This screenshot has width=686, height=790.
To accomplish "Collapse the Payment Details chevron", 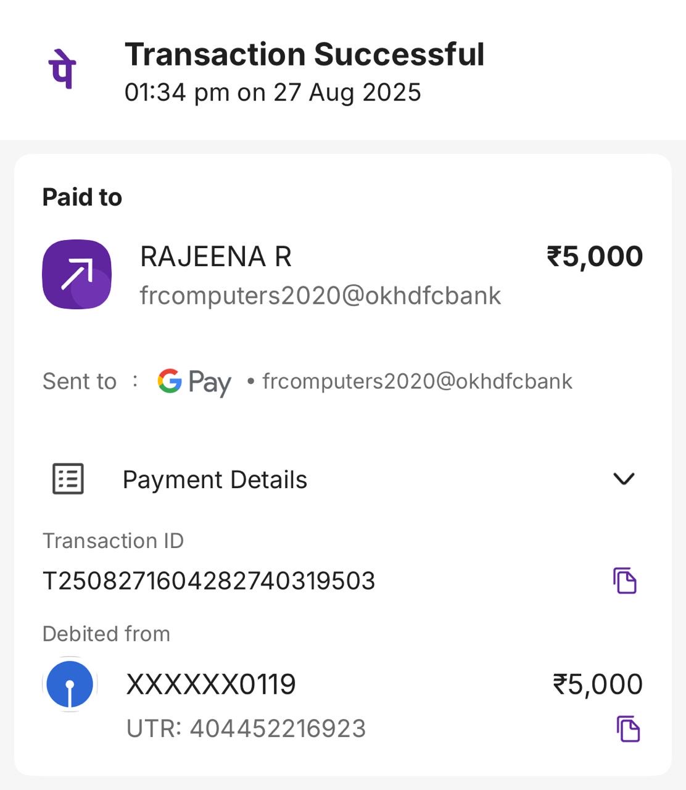I will 624,479.
